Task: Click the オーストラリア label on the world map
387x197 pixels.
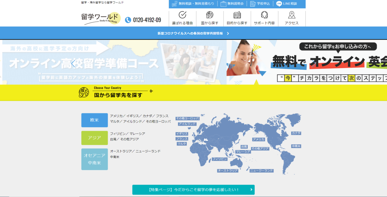Action: click(x=227, y=171)
